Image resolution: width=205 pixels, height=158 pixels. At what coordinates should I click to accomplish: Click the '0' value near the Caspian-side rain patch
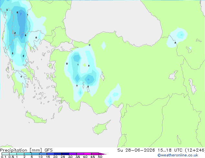(x=175, y=43)
